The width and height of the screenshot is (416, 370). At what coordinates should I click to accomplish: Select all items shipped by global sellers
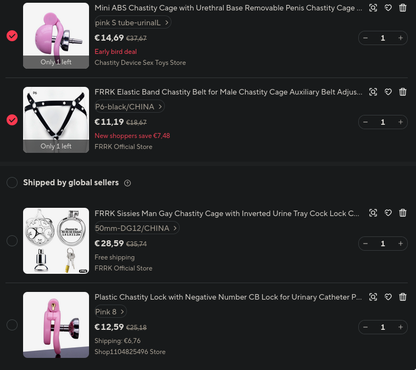12,183
